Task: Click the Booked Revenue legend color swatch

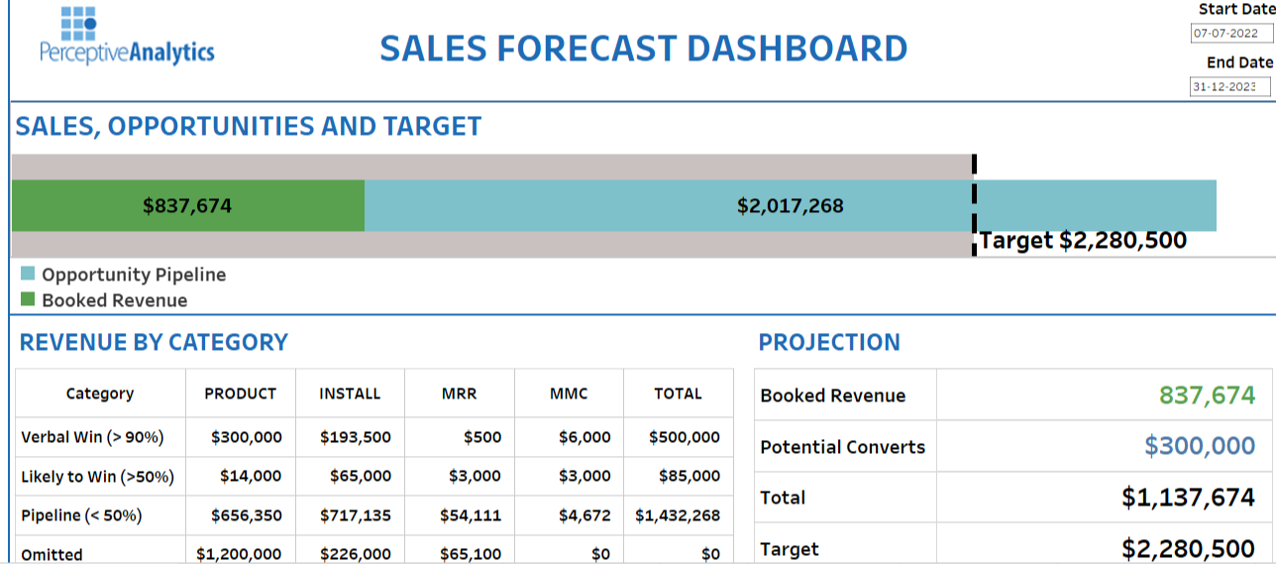Action: tap(28, 299)
